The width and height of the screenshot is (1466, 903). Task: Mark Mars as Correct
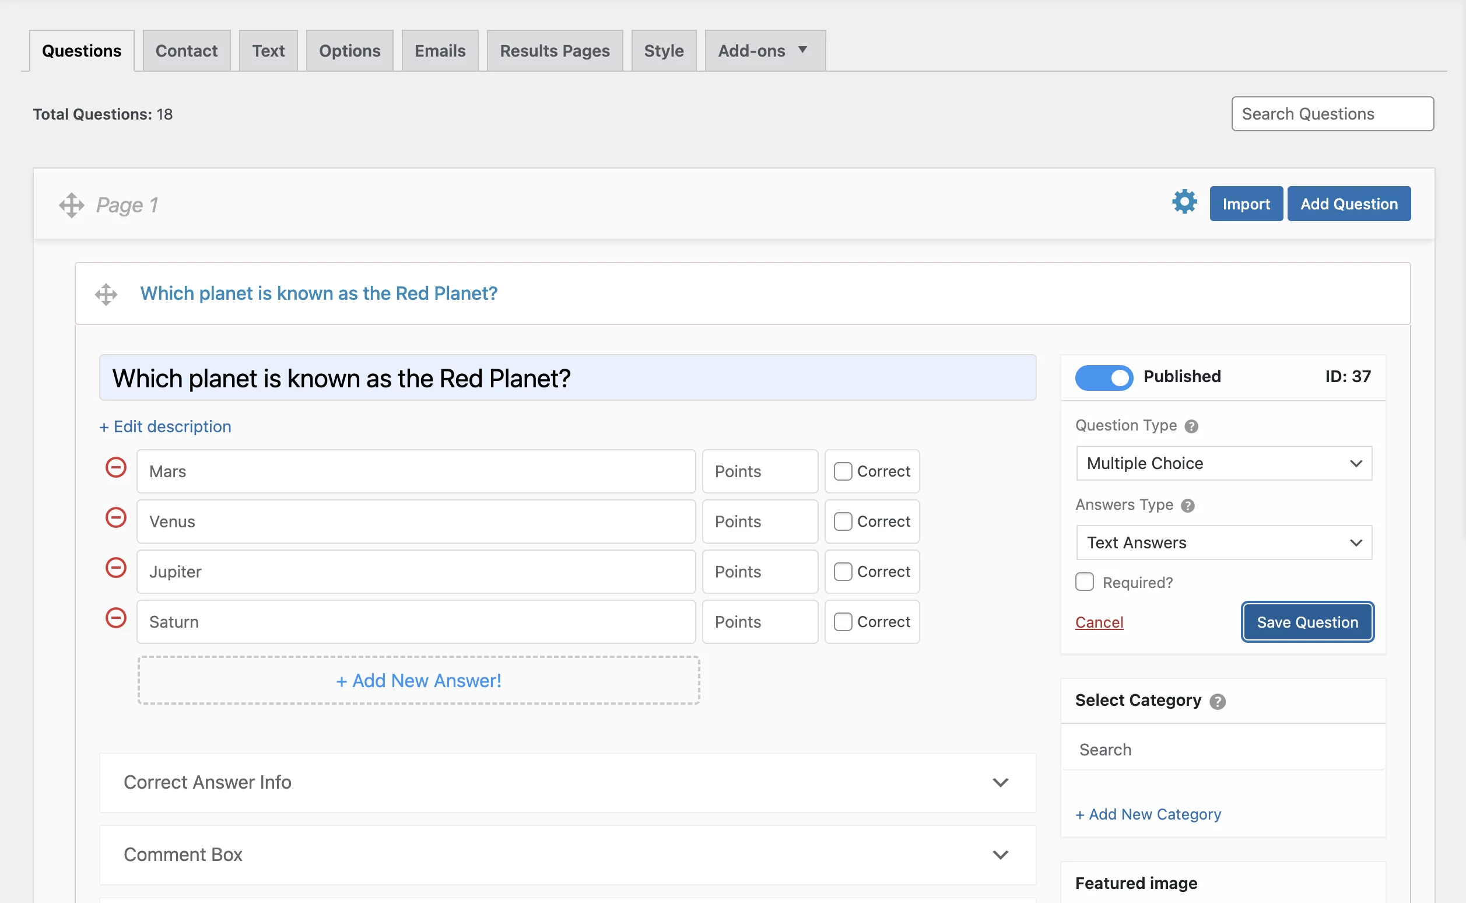pos(843,471)
